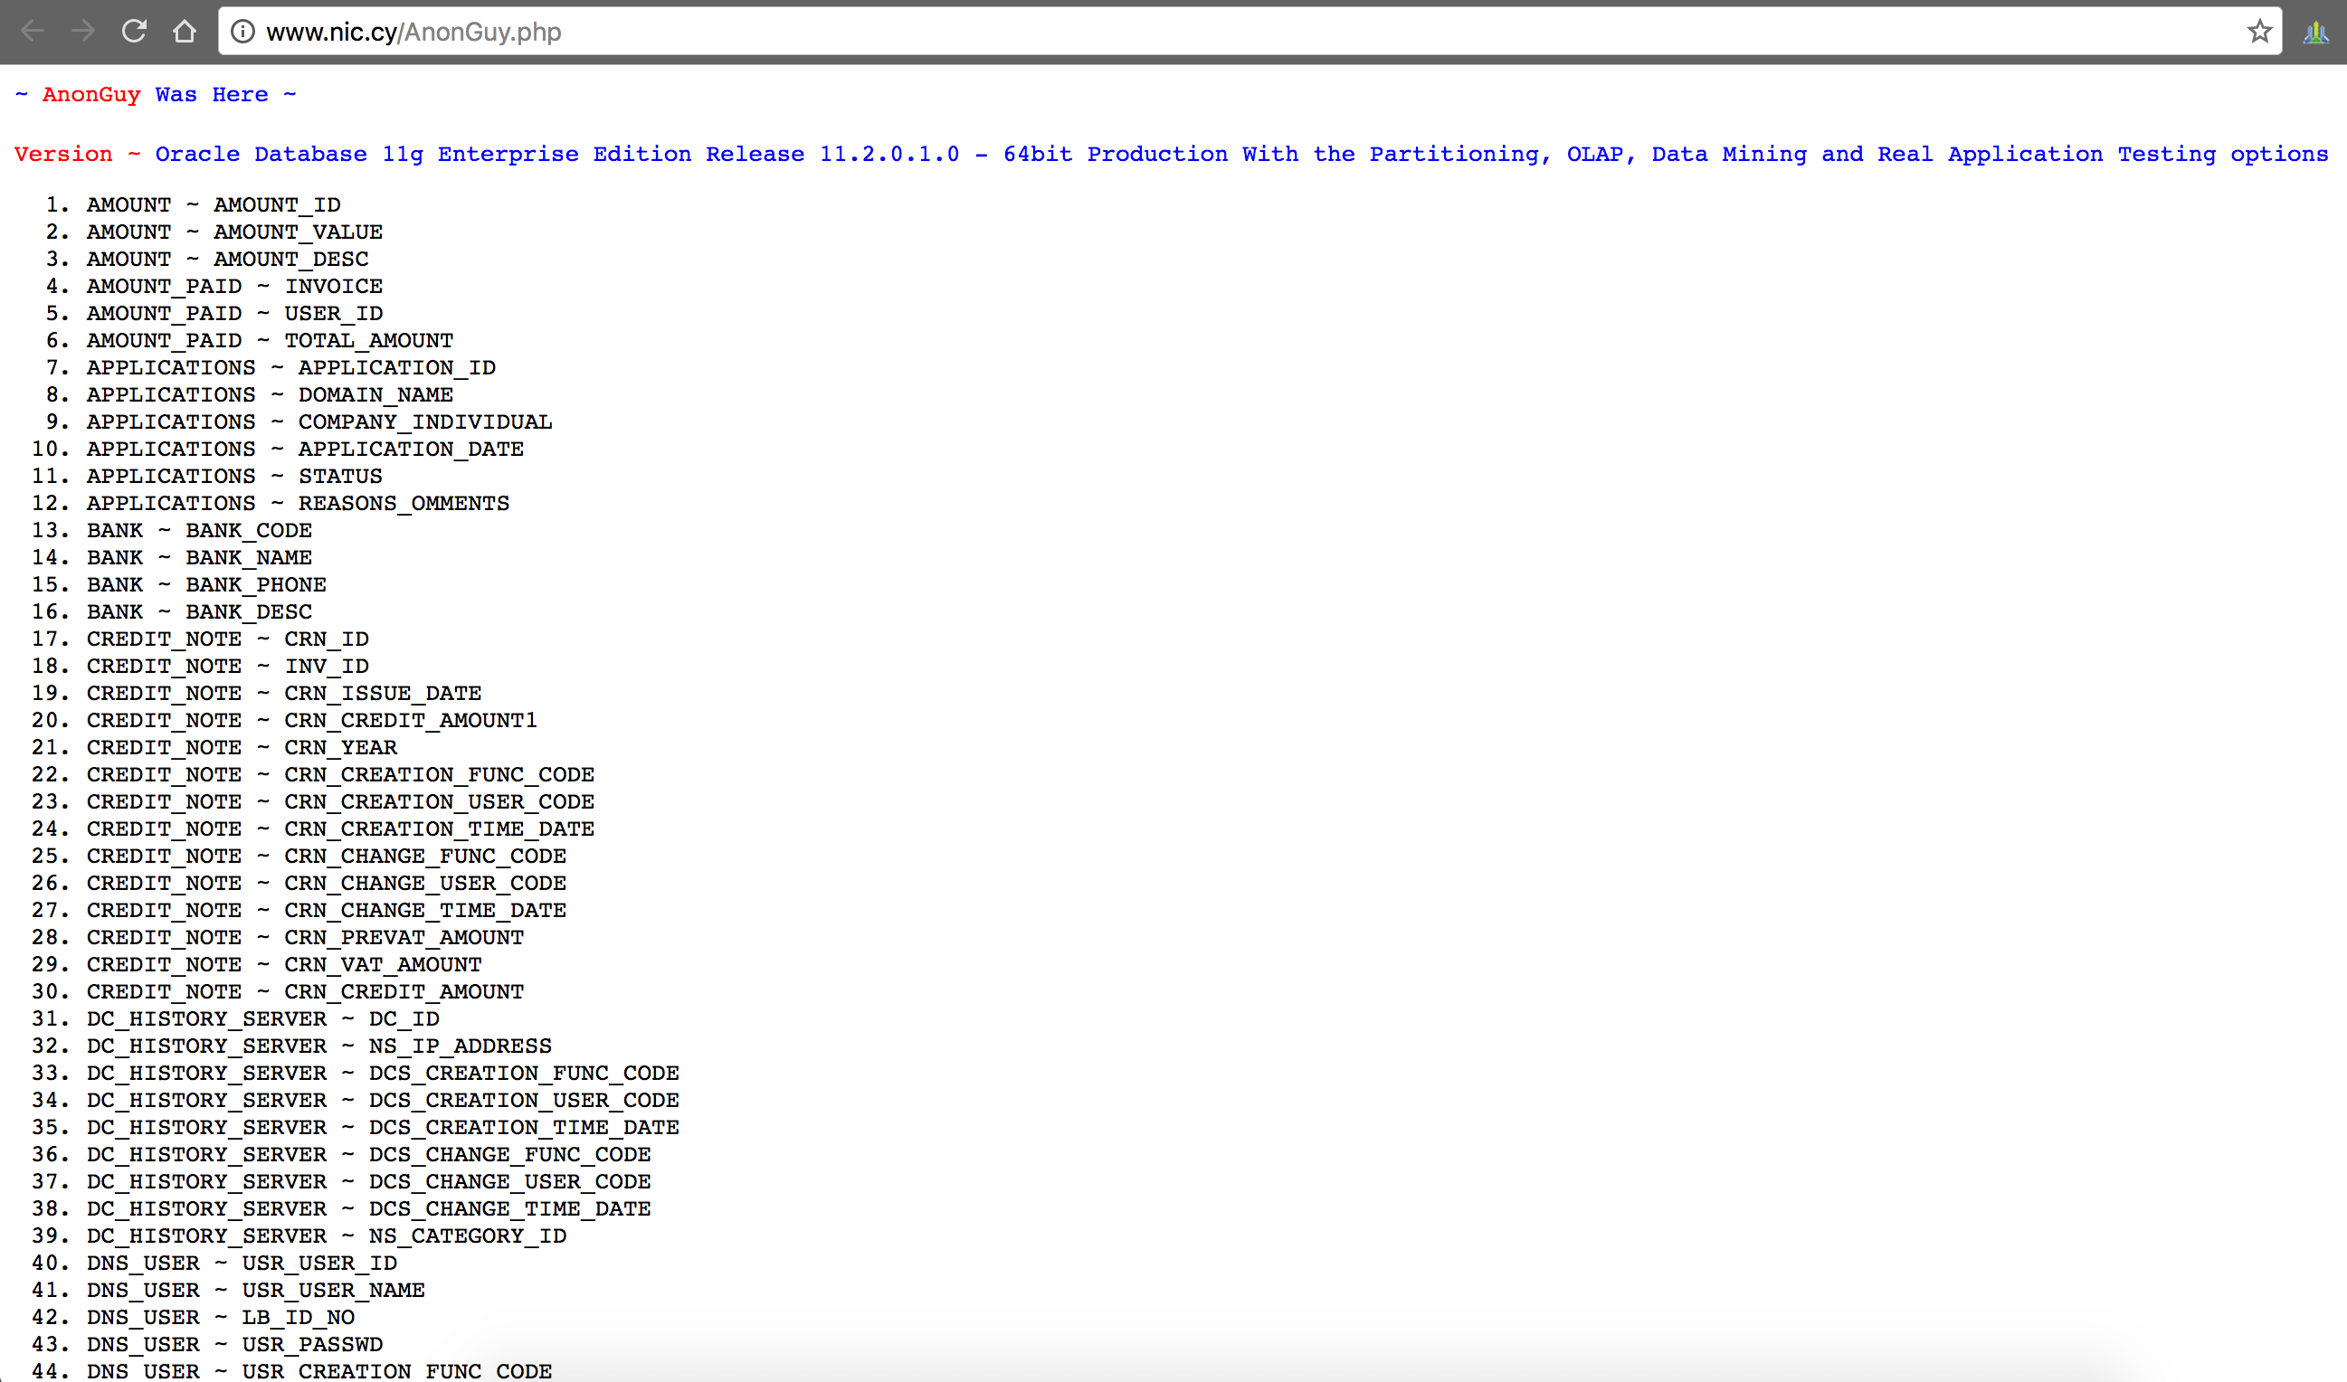Click the 'CRN_CHANGE_FUNC_CODE' row
2347x1382 pixels.
point(326,856)
